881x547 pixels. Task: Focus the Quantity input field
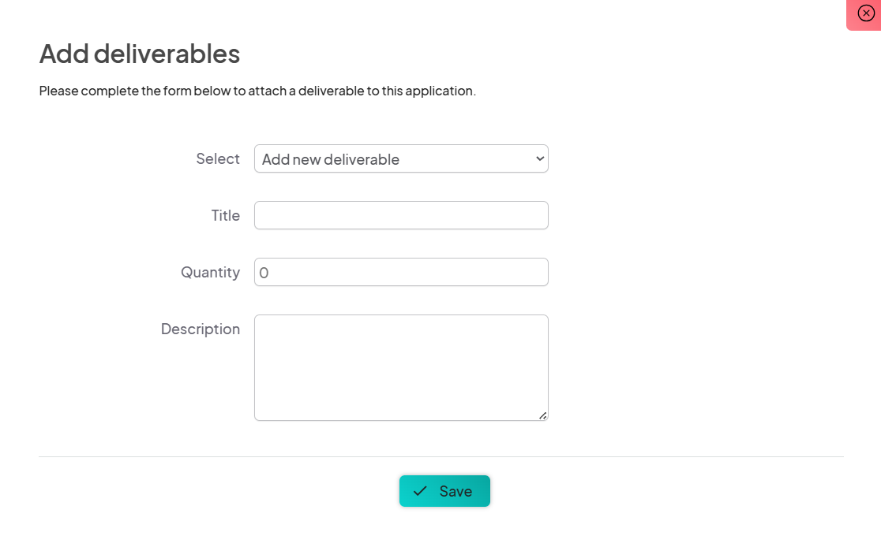pos(401,272)
